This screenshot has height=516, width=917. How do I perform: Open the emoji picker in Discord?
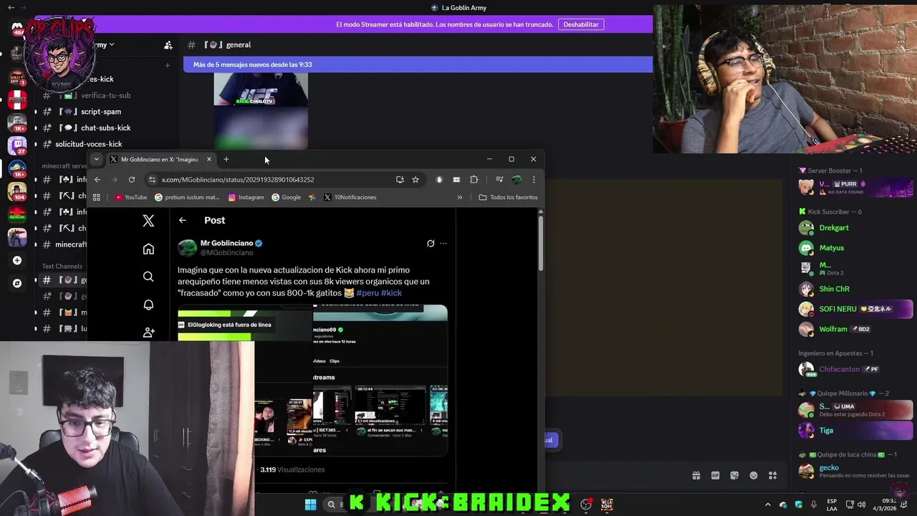point(754,475)
